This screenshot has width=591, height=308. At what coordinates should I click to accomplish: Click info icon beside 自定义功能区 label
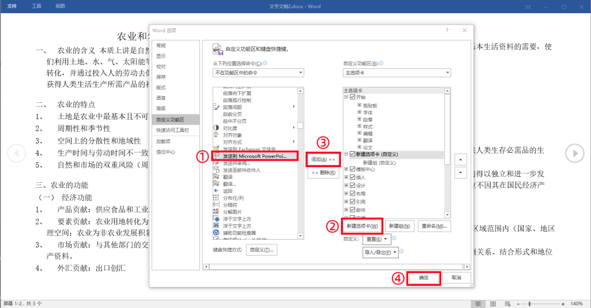[381, 63]
